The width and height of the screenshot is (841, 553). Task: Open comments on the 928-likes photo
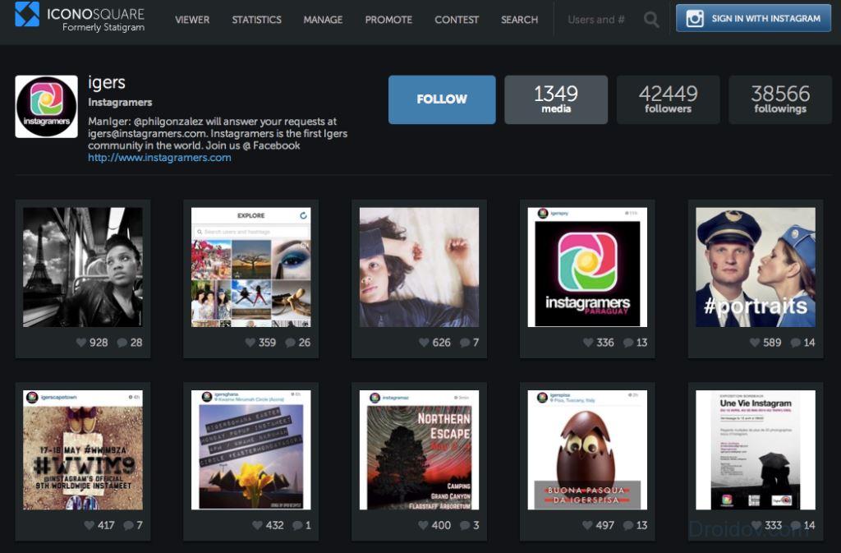pos(122,343)
